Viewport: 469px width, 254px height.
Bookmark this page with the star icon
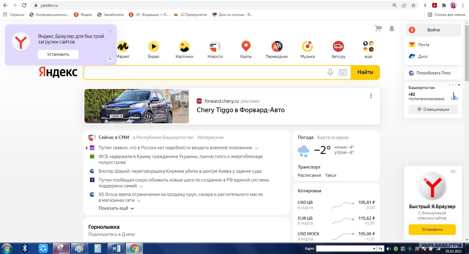[x=413, y=5]
